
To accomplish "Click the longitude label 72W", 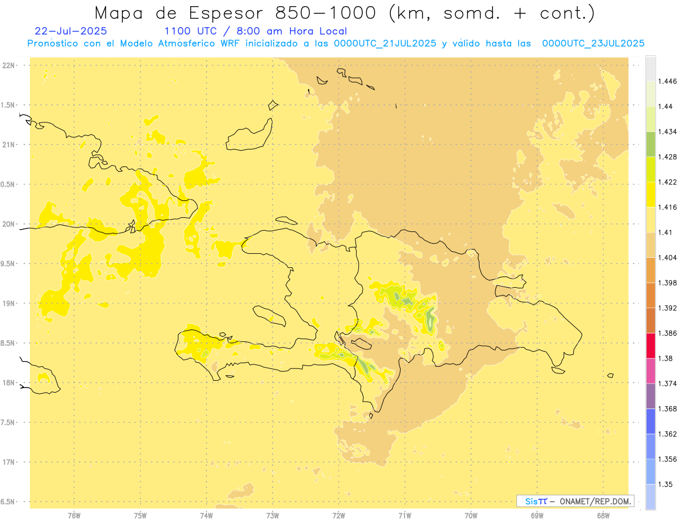I will [x=338, y=516].
